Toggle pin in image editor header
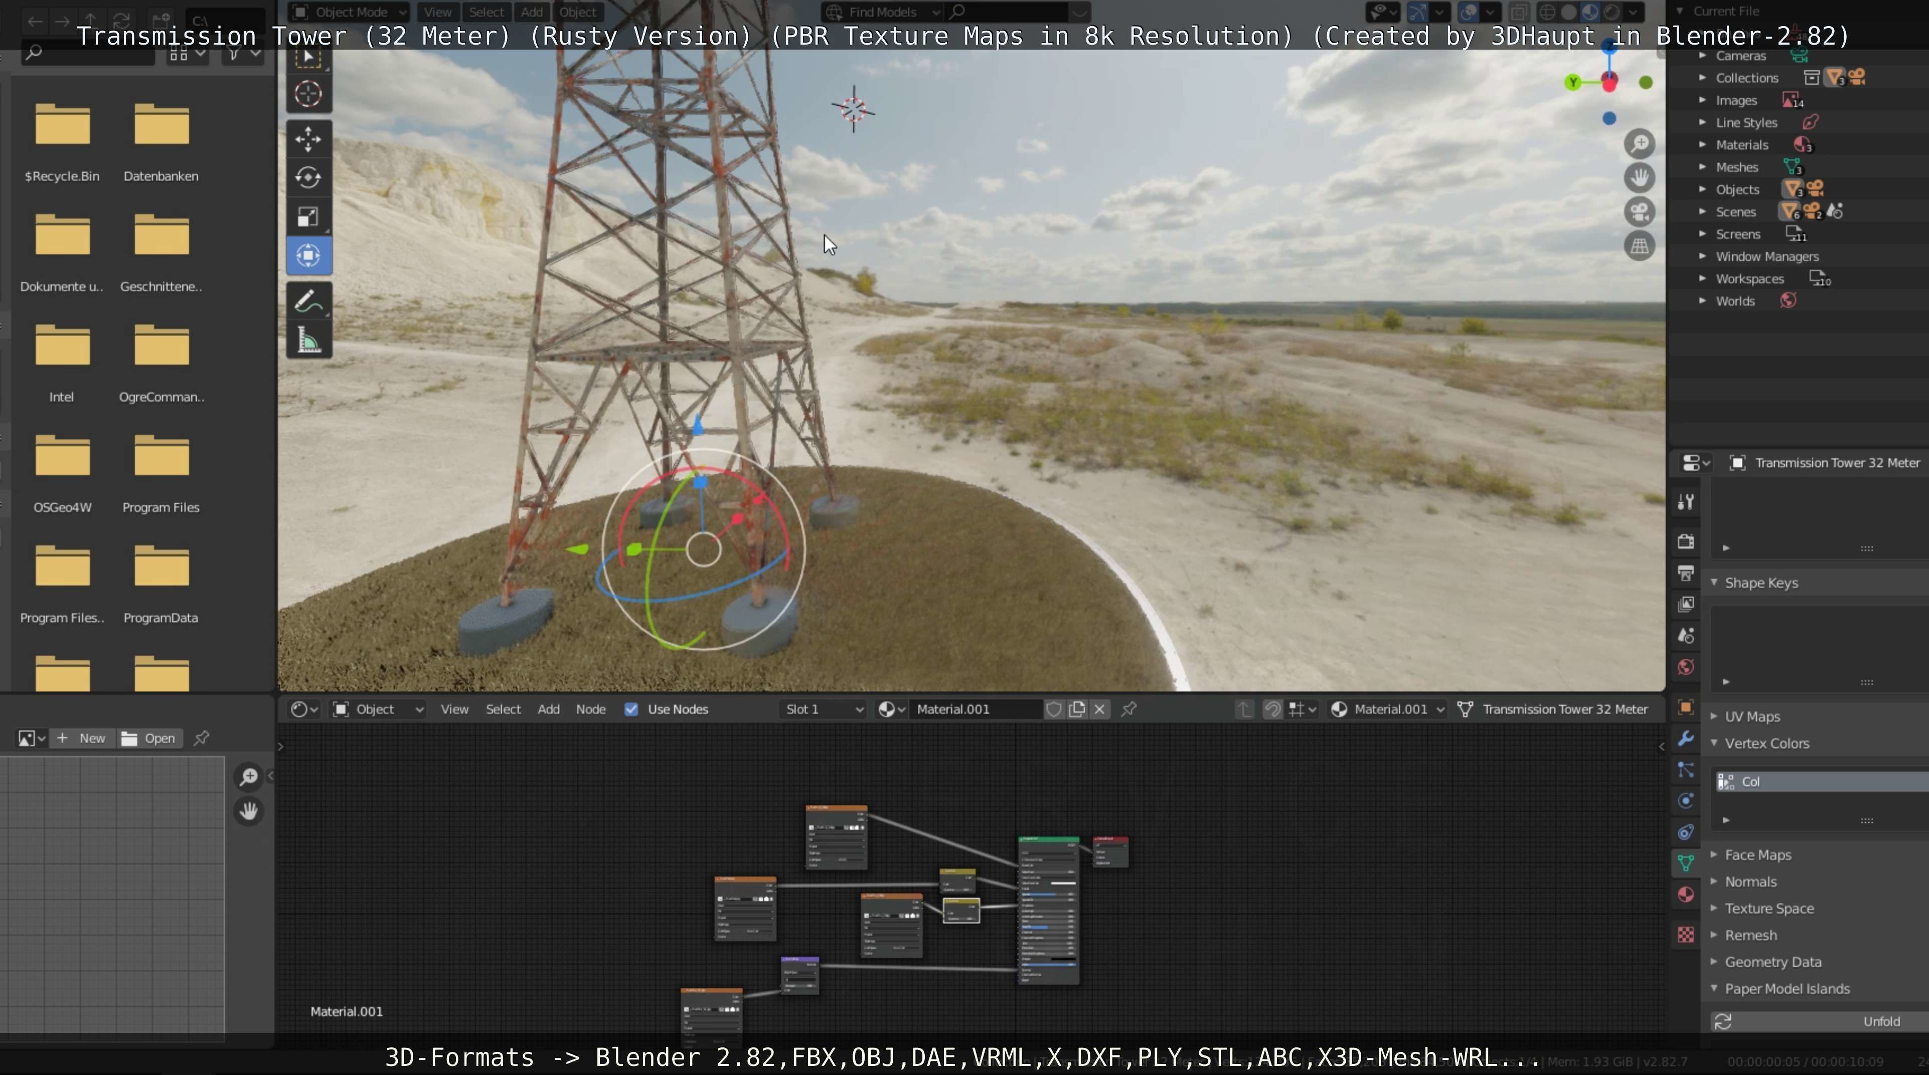 (x=202, y=738)
